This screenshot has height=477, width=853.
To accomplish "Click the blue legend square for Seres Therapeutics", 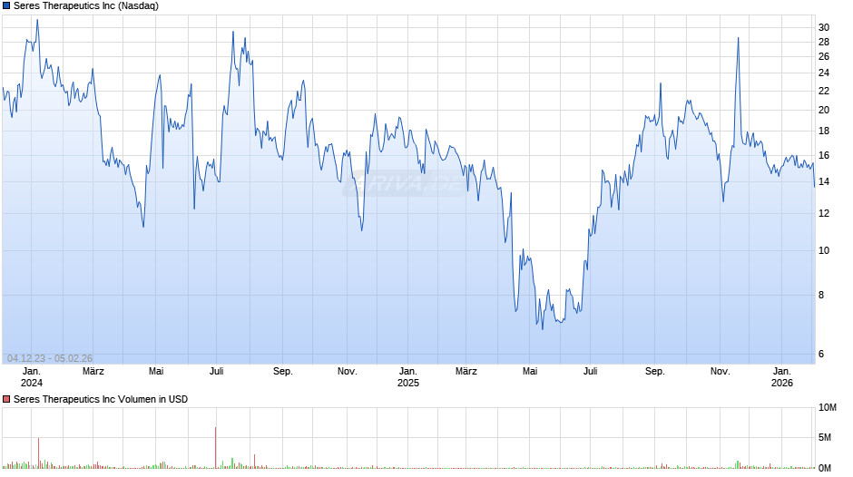I will [x=6, y=6].
